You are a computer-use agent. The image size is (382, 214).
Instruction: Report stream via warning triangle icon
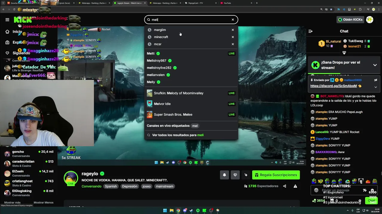295,186
